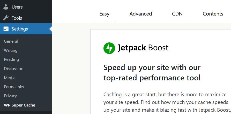
Task: Open Media settings submenu item
Action: point(10,78)
